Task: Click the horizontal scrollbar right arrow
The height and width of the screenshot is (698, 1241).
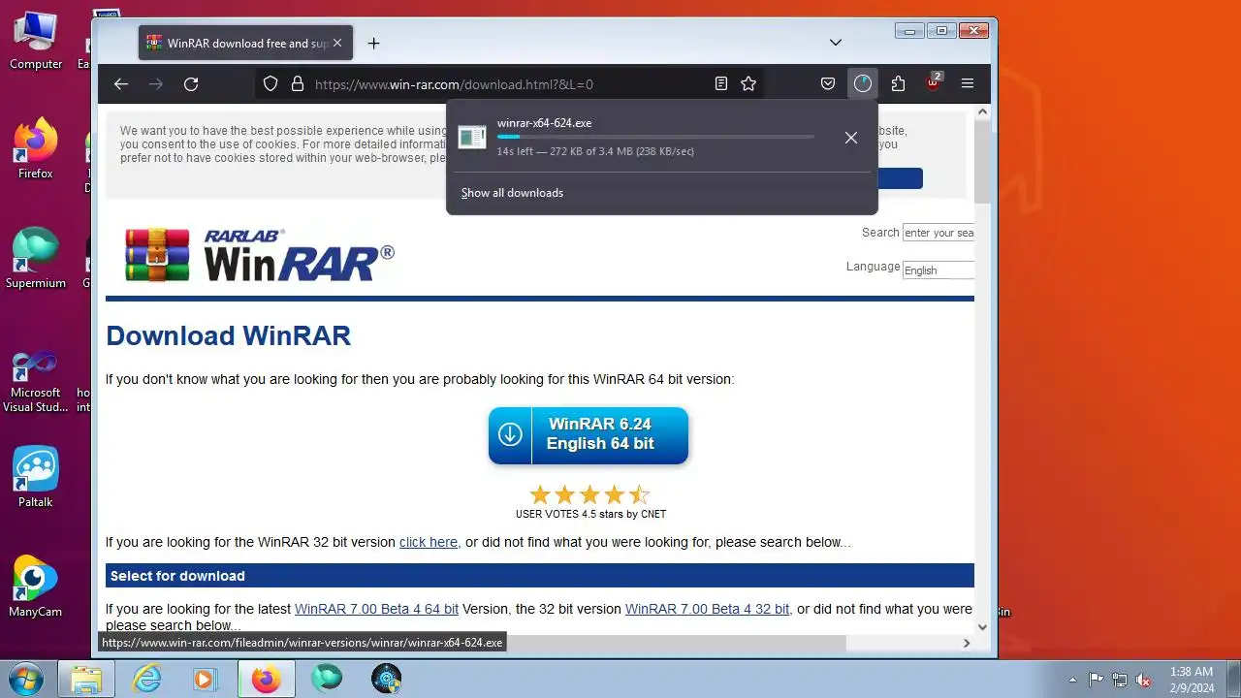Action: pyautogui.click(x=966, y=643)
